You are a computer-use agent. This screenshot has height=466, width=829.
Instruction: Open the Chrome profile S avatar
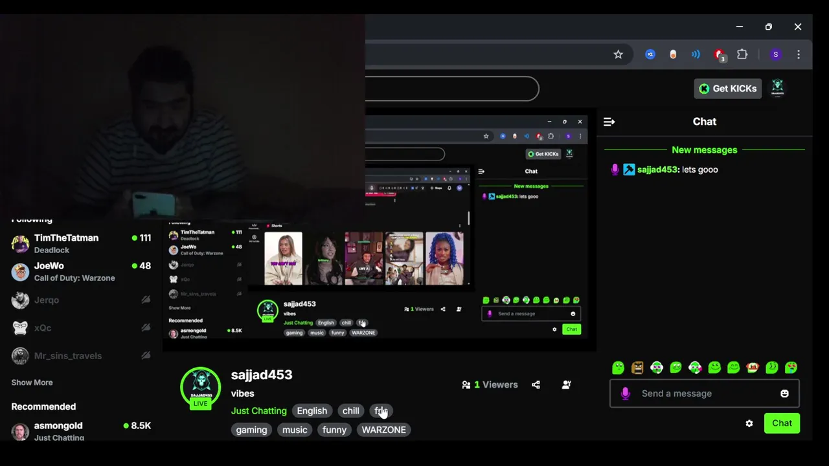[775, 54]
